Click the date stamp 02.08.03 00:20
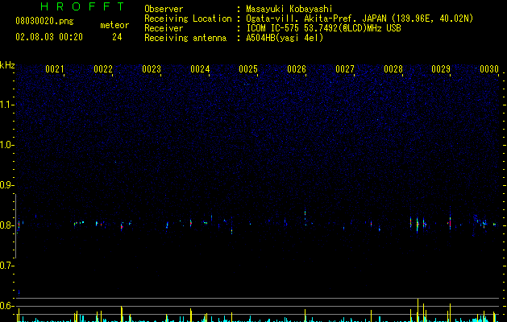 (x=49, y=37)
